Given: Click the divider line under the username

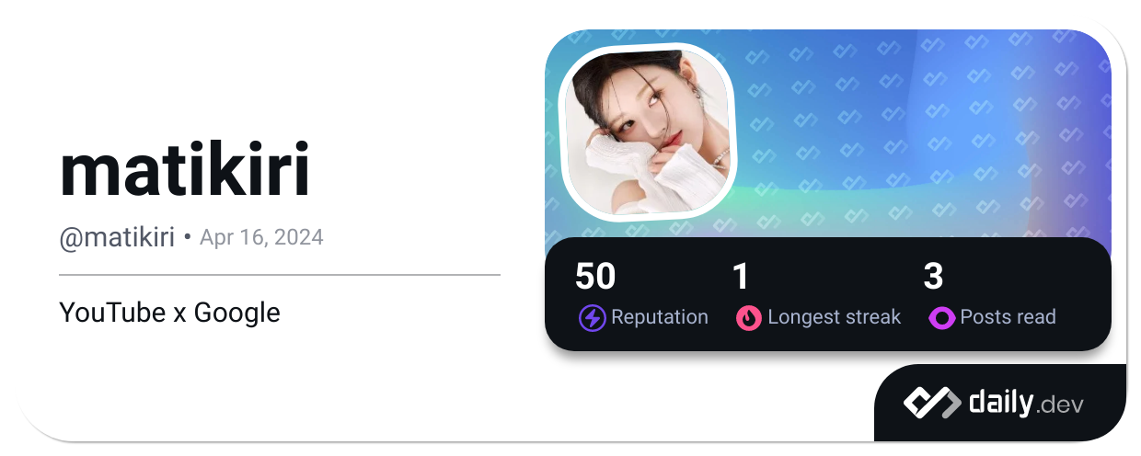Looking at the screenshot, I should (x=280, y=274).
